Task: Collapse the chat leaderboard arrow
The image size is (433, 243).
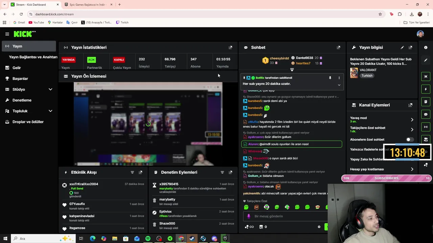Action: 292,70
